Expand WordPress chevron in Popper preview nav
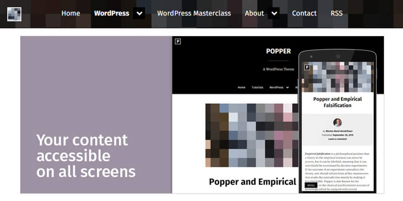Screen dimensions: 403x201 287,87
